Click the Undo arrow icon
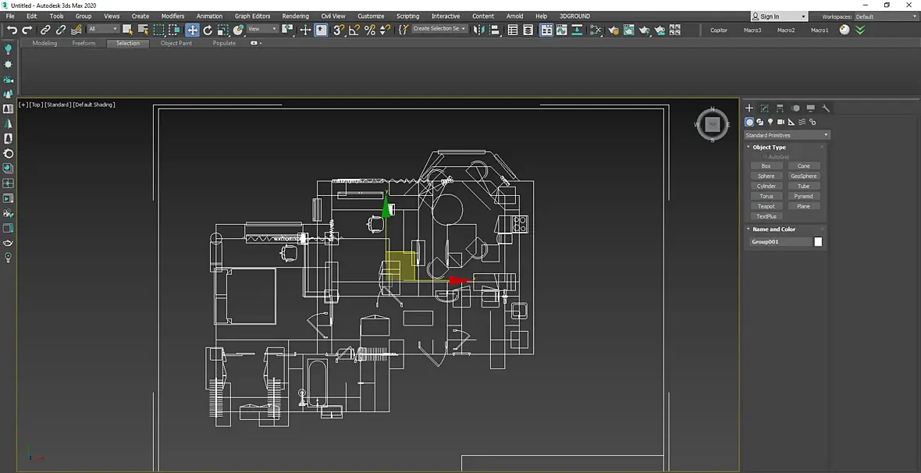 pyautogui.click(x=12, y=30)
